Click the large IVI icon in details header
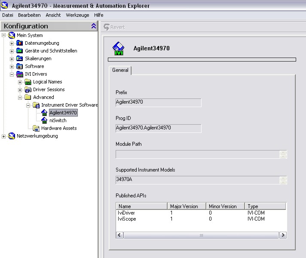 (x=118, y=49)
